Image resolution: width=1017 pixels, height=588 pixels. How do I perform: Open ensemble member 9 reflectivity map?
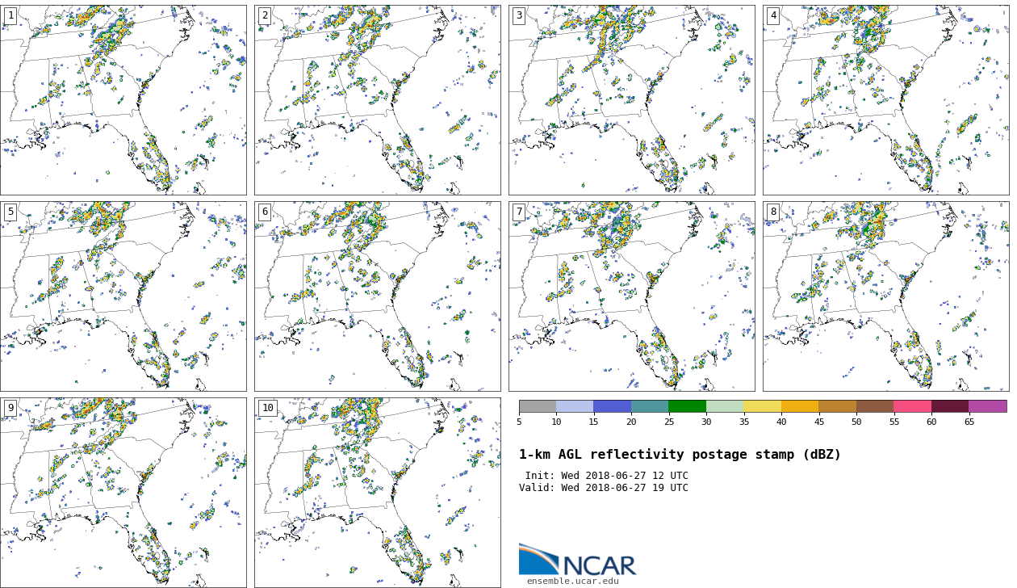click(x=123, y=493)
